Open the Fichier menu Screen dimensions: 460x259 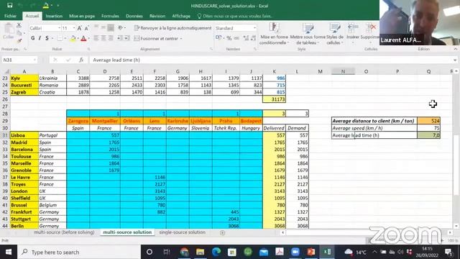(x=10, y=16)
